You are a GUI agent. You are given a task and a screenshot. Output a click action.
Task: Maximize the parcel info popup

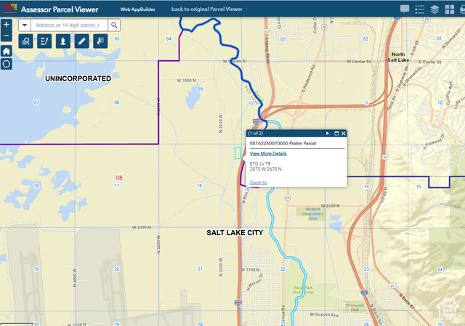(x=336, y=134)
